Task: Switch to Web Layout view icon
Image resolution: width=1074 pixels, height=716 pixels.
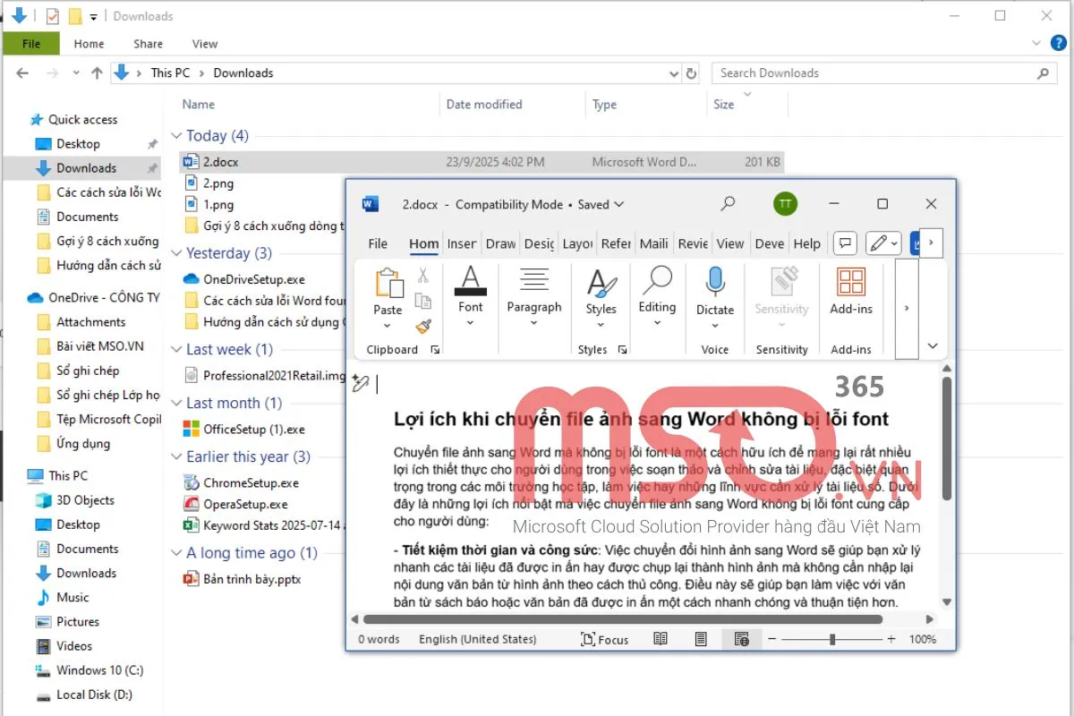Action: point(741,639)
